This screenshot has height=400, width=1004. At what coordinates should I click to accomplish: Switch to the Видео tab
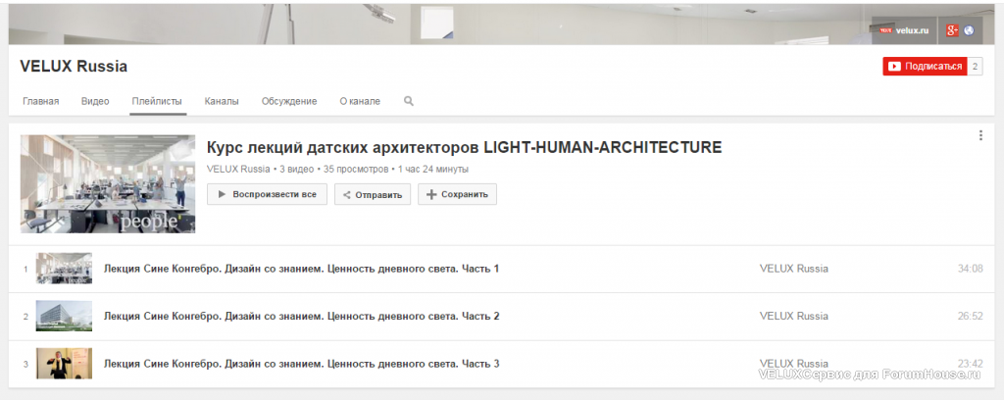tap(95, 101)
